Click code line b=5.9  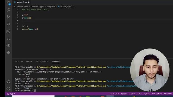[25, 26]
